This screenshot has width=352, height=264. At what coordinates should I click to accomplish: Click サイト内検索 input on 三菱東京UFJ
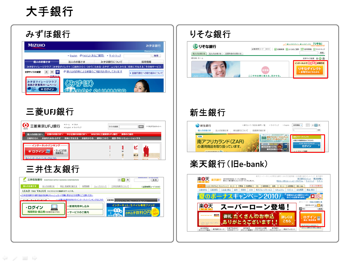[x=128, y=126]
